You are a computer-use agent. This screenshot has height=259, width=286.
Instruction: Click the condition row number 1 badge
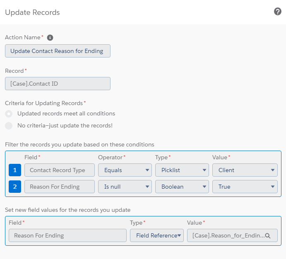click(x=14, y=170)
